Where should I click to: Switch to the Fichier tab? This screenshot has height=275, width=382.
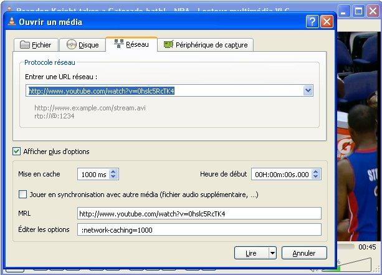coord(36,45)
